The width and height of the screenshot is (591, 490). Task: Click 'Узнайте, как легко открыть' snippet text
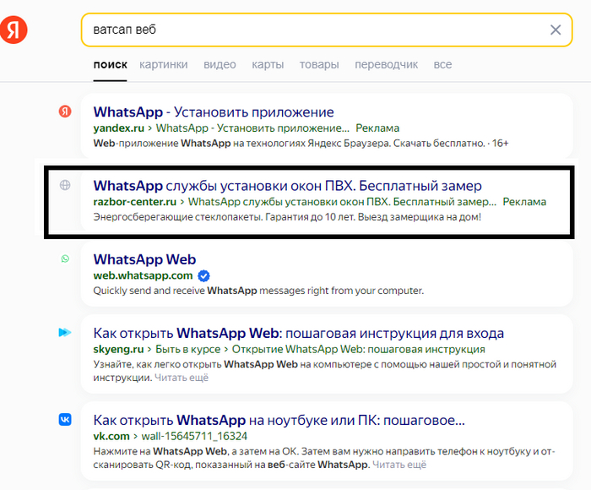pyautogui.click(x=325, y=371)
